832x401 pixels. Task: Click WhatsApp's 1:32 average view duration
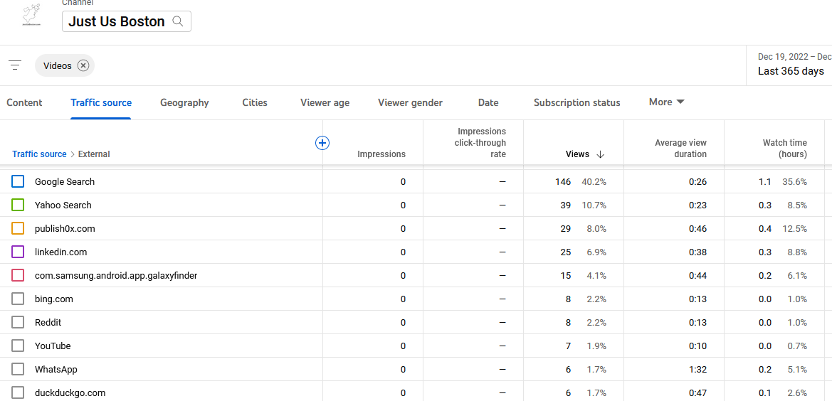point(697,369)
